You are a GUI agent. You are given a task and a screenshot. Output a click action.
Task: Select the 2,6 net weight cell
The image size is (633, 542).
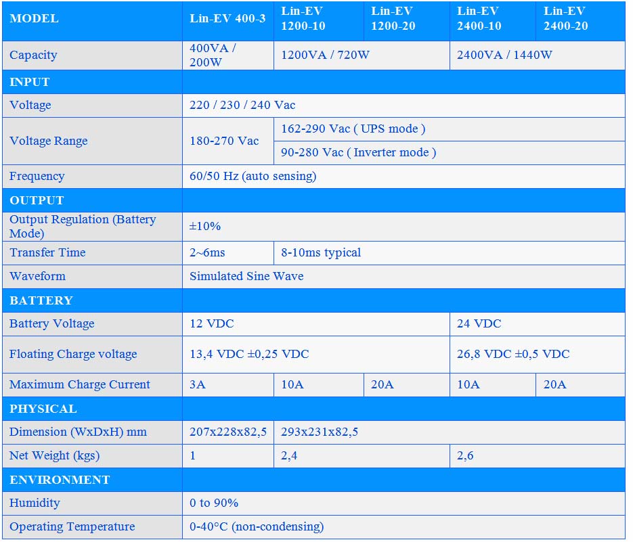click(x=538, y=456)
